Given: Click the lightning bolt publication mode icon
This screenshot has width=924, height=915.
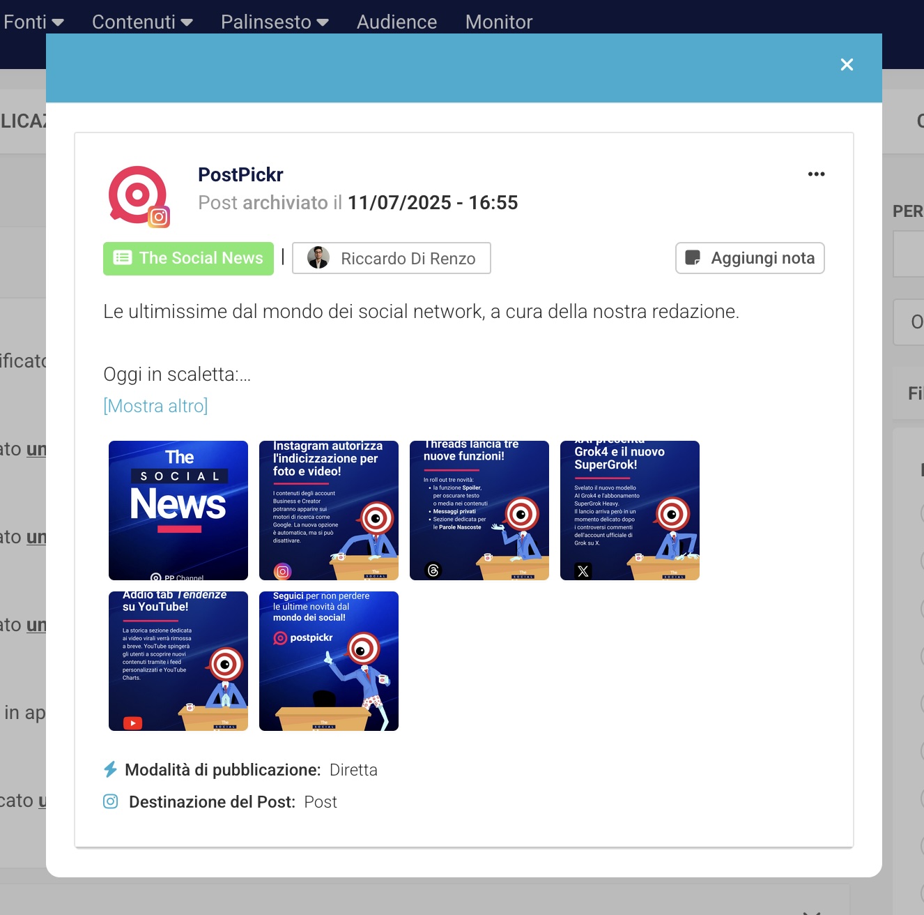Looking at the screenshot, I should (x=110, y=770).
